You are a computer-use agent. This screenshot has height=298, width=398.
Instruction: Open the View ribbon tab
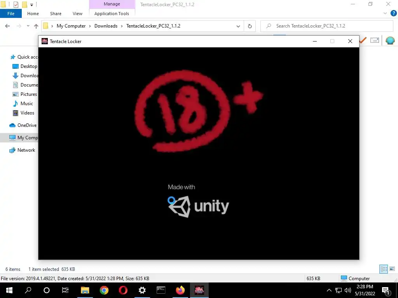coord(77,14)
